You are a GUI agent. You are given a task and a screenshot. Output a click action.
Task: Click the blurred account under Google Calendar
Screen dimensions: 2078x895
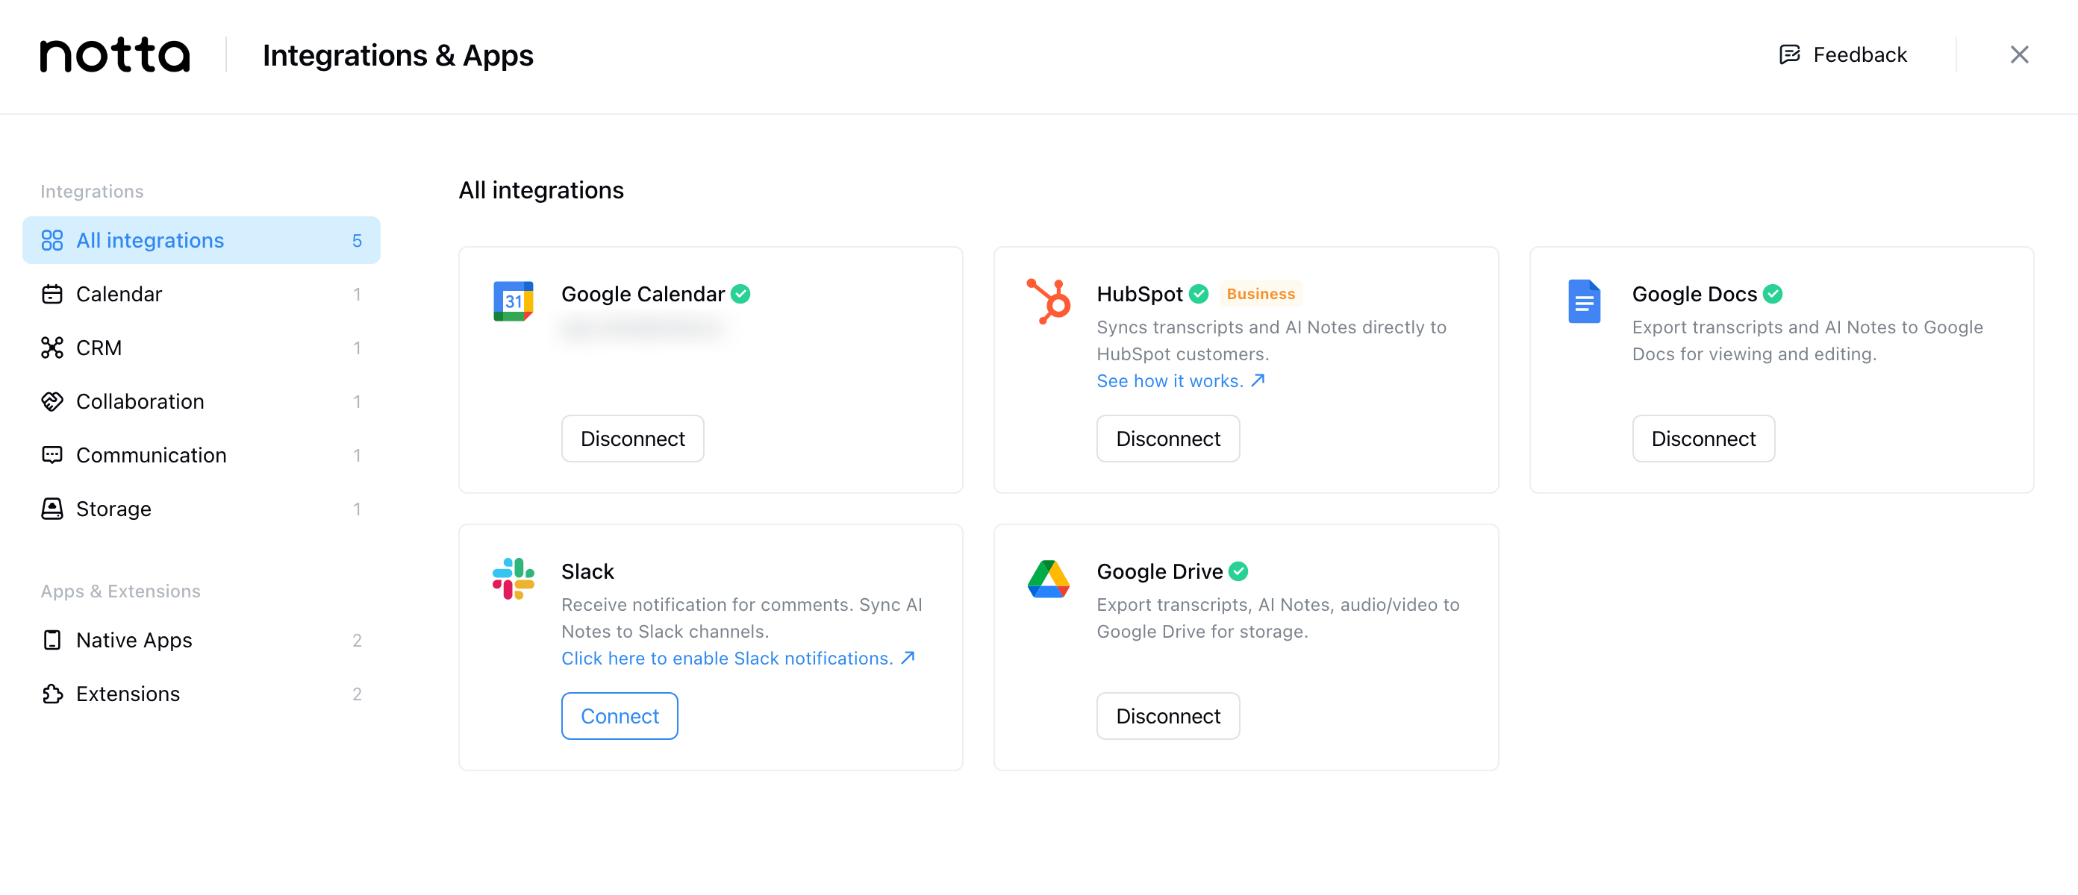643,327
